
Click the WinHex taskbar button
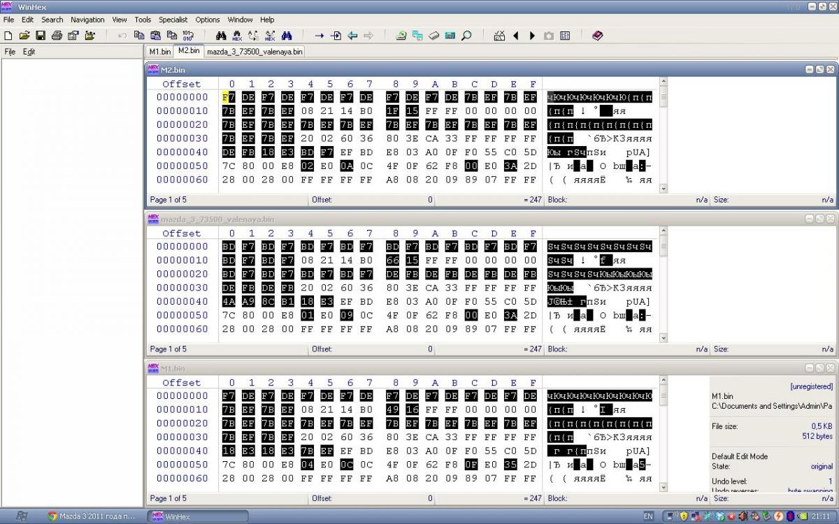[198, 516]
